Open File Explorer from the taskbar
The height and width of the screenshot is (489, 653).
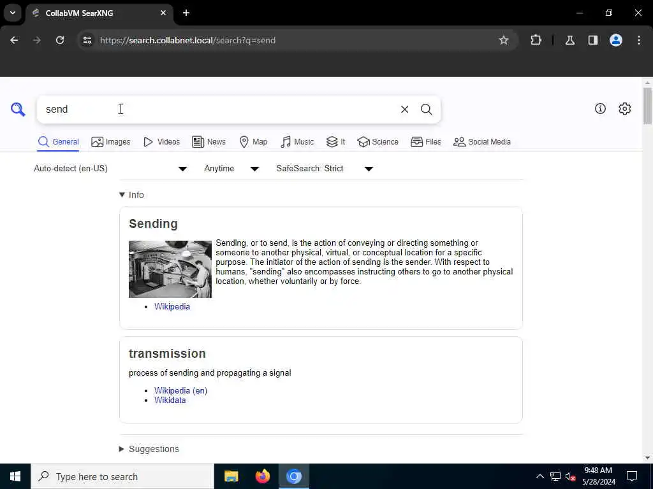click(x=231, y=476)
